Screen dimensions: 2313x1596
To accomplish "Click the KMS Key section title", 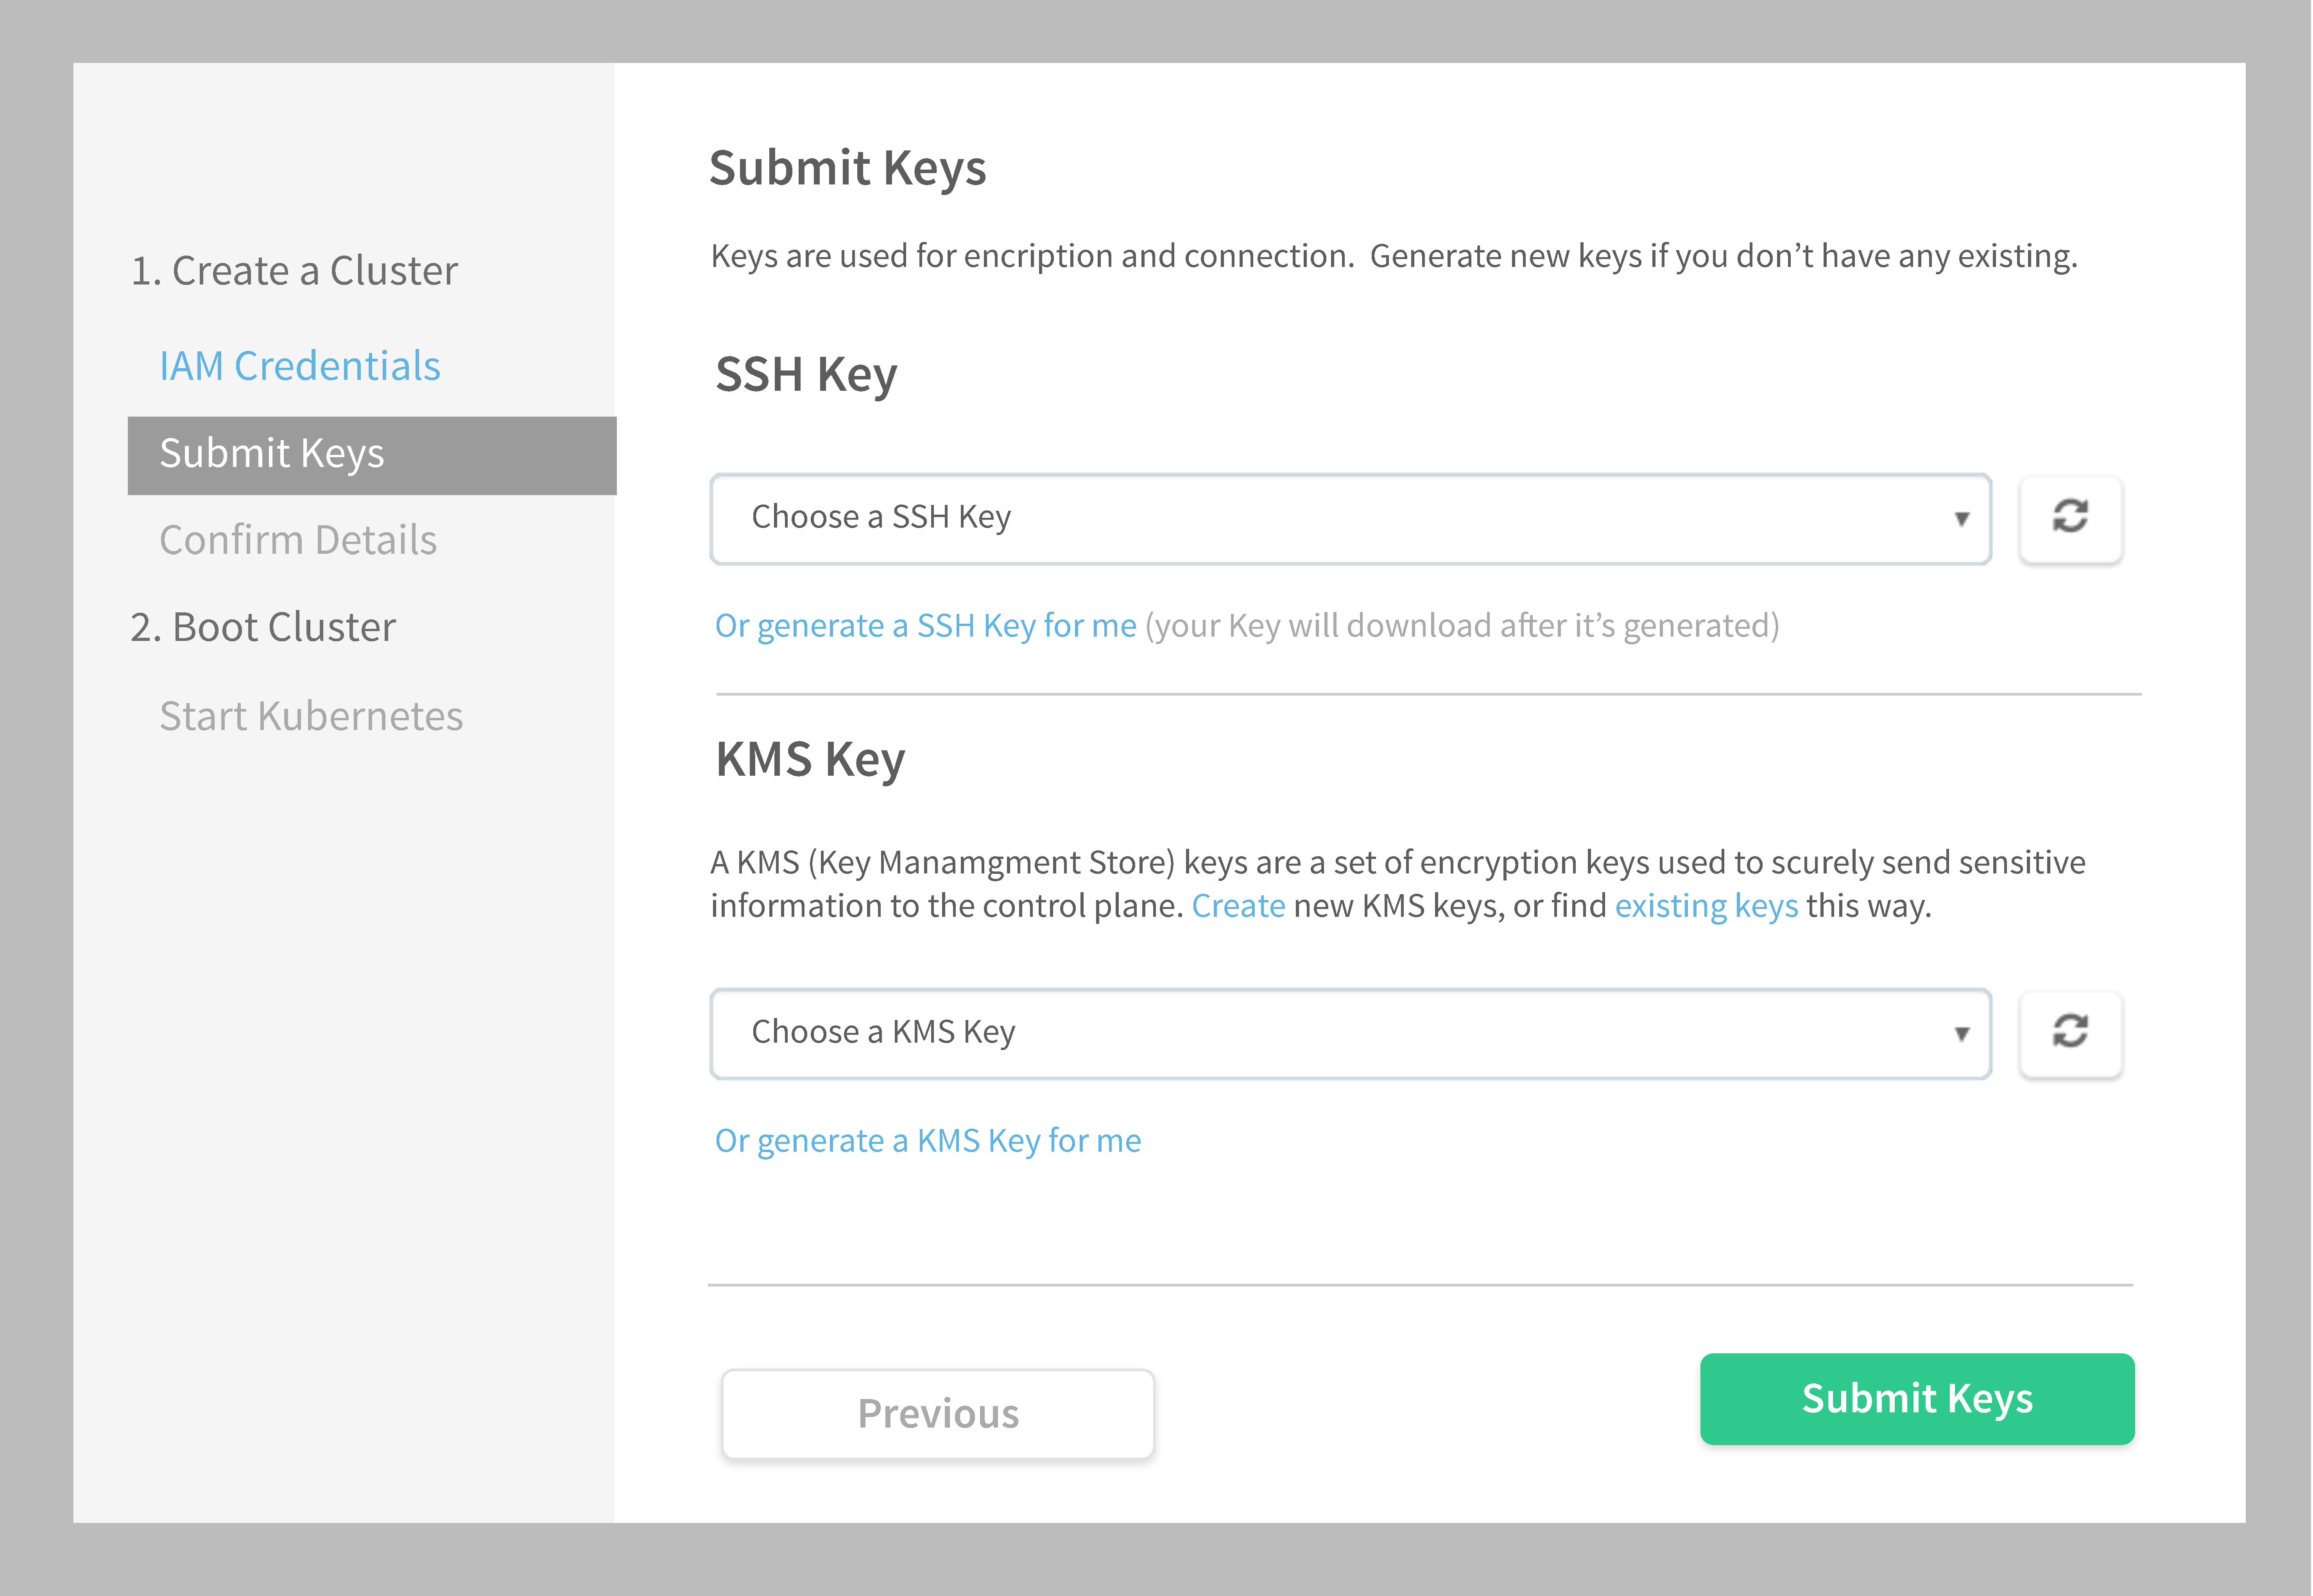I will coord(809,760).
